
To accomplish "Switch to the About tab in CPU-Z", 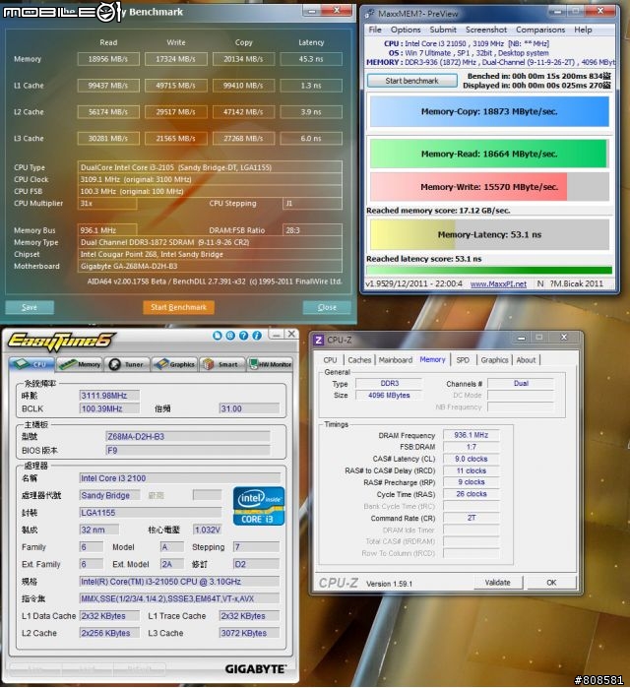I will (526, 360).
